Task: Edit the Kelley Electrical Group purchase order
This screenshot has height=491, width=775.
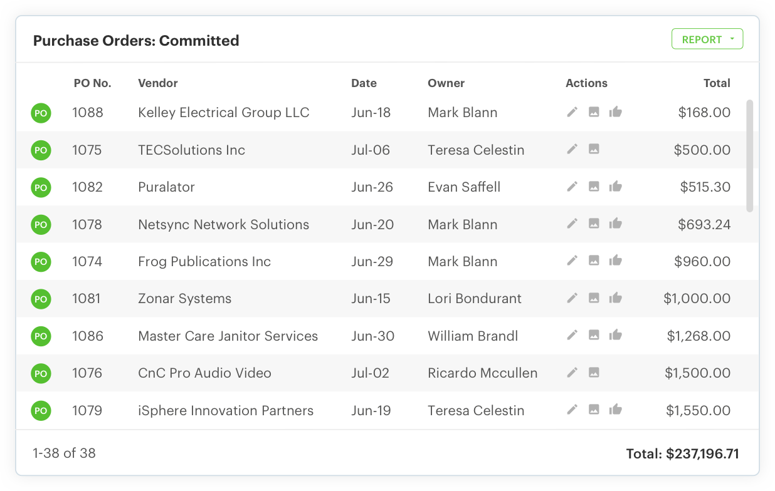Action: [572, 112]
